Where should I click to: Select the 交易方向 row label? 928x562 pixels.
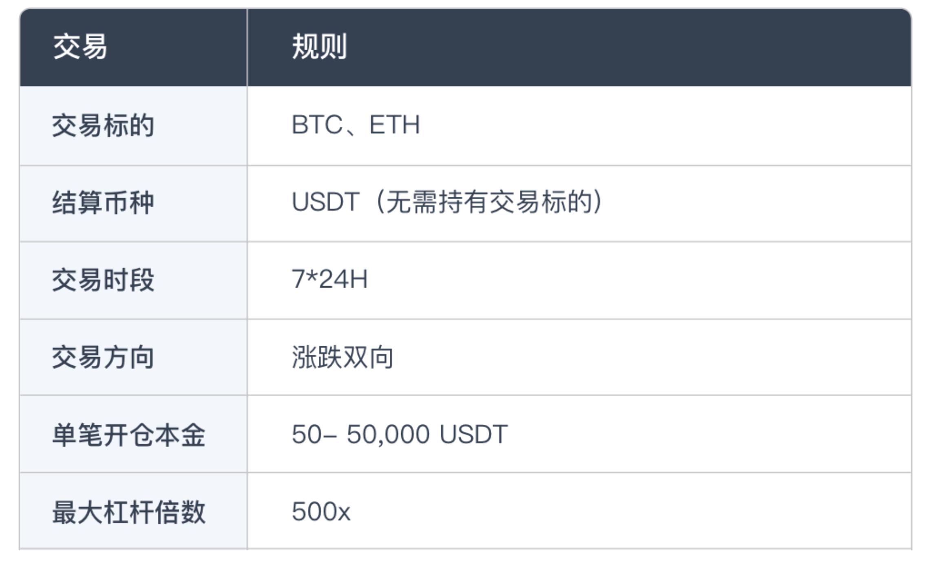coord(103,357)
